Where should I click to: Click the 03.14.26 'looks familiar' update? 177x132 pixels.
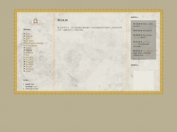(143, 25)
